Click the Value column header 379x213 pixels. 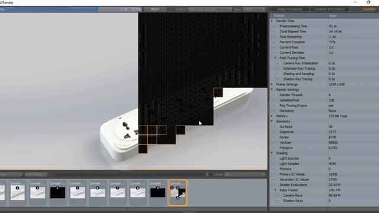[354, 16]
